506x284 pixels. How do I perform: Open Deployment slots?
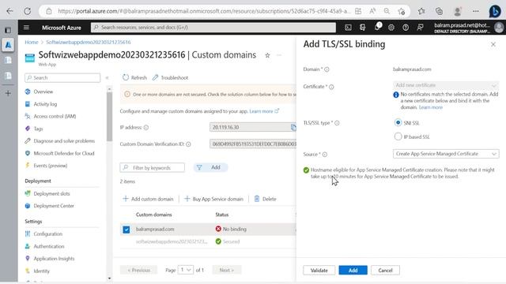(51, 193)
